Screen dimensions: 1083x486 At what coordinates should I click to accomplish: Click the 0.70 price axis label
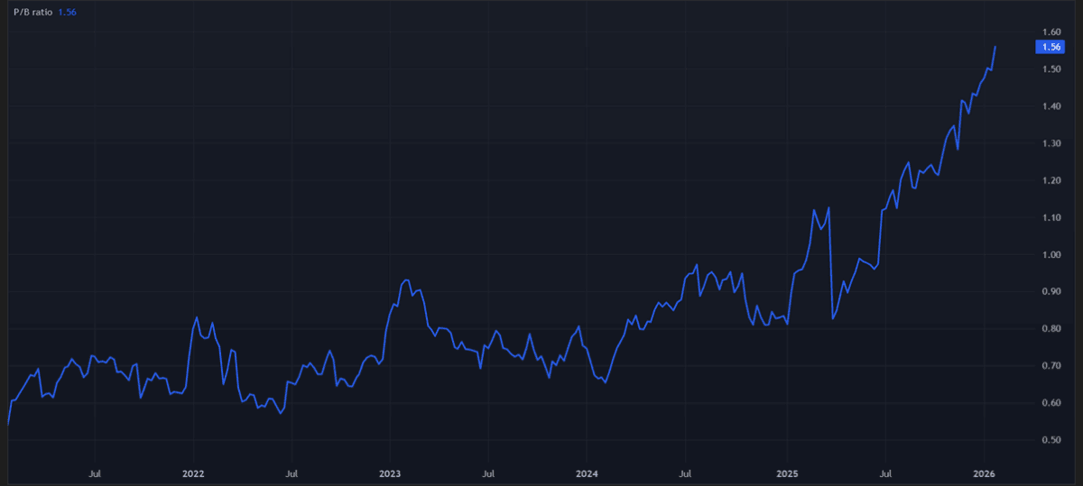pyautogui.click(x=1051, y=365)
